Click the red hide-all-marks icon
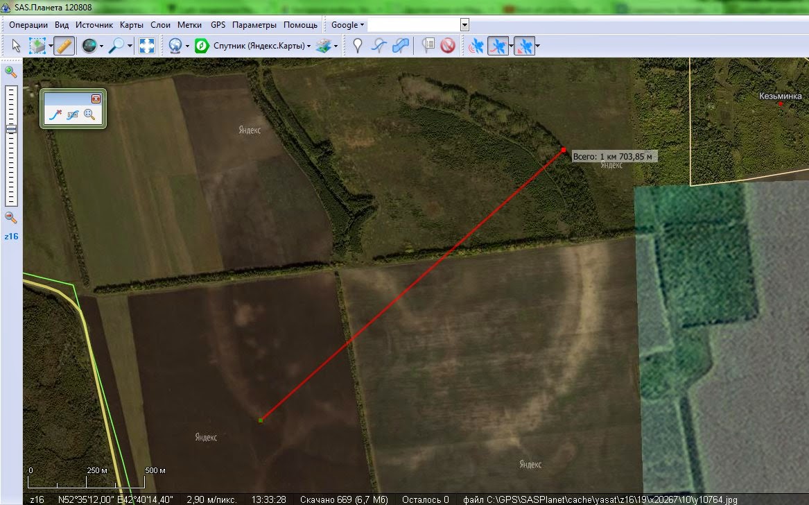This screenshot has width=809, height=505. (x=448, y=46)
